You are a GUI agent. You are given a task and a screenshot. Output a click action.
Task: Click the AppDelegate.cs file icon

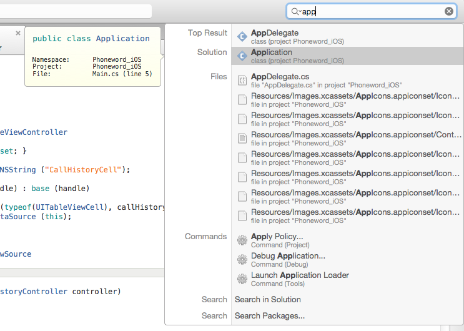click(242, 80)
